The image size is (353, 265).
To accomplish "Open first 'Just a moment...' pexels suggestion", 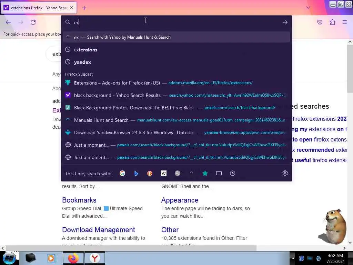I will (176, 145).
